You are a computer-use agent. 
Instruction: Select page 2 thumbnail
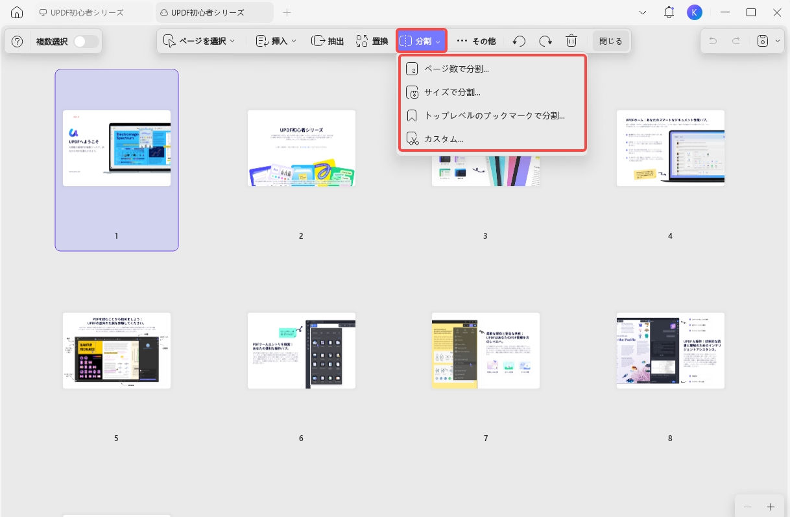pyautogui.click(x=302, y=149)
